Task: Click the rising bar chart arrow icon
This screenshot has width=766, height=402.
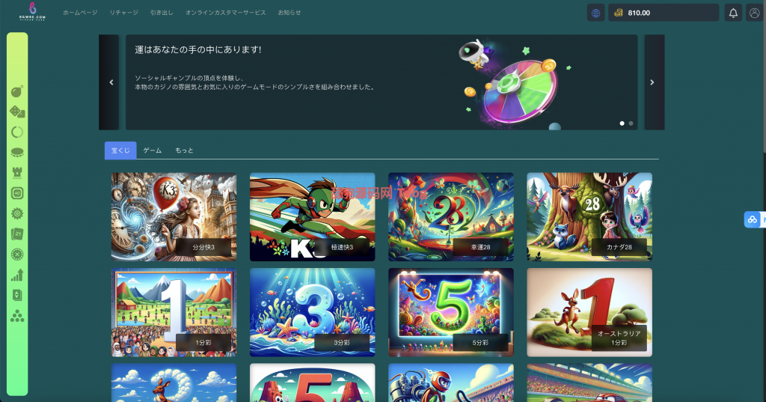Action: click(17, 275)
